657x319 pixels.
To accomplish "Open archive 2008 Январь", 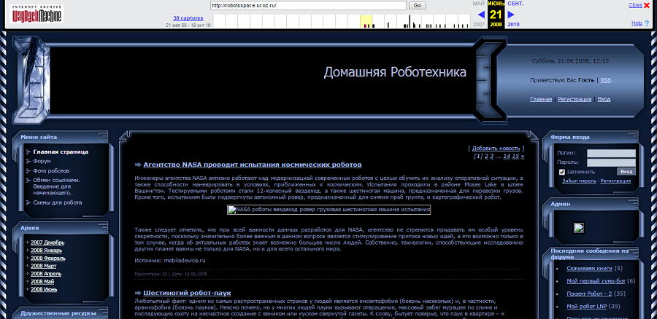I will click(46, 251).
